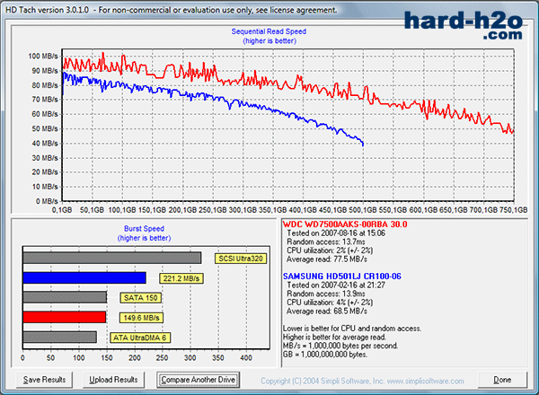The width and height of the screenshot is (539, 395).
Task: Click the blue Samsung burst speed bar
Action: coord(84,278)
